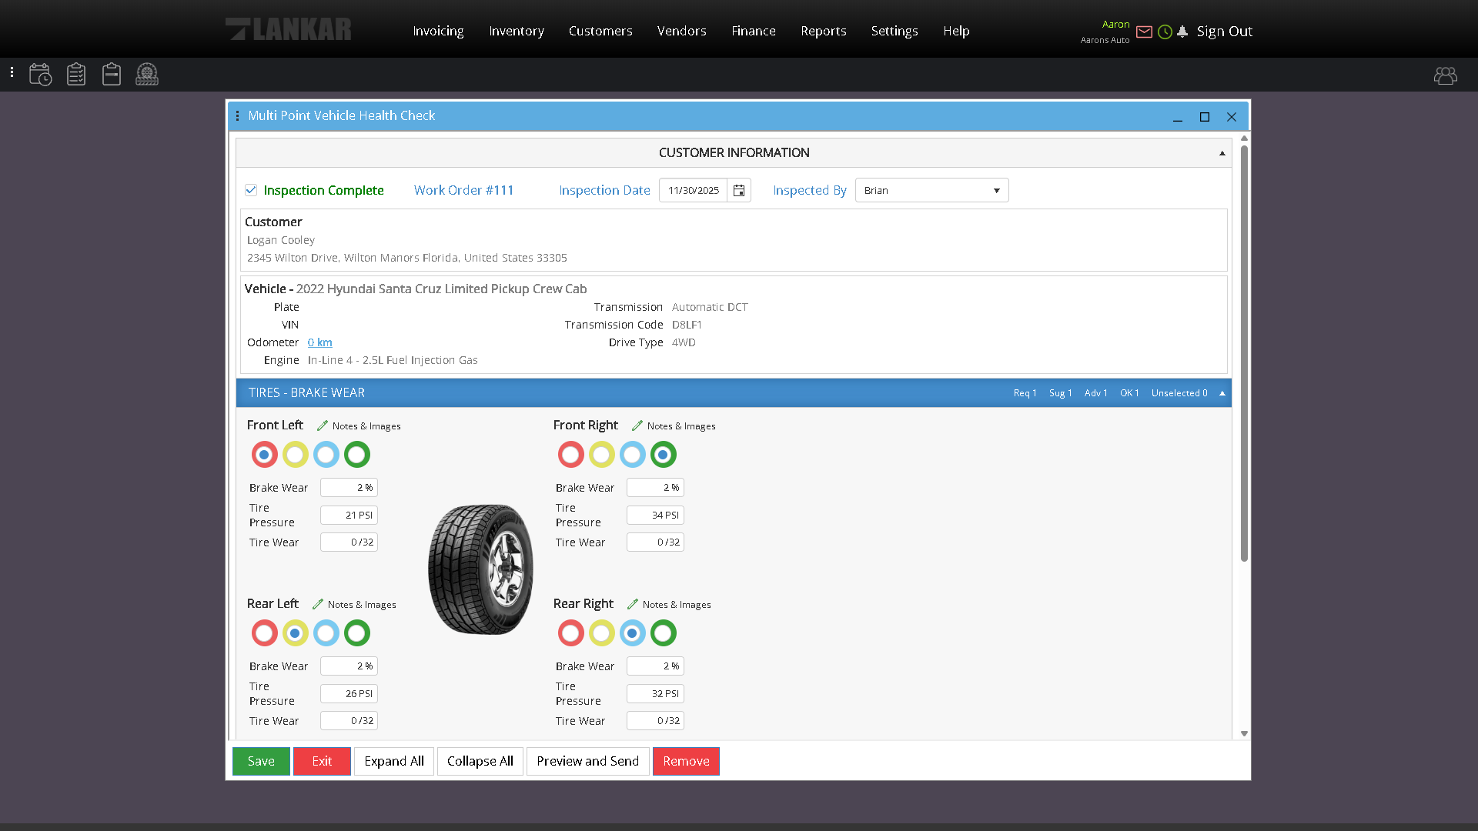Open the mail envelope icon near Aaron
Viewport: 1478px width, 831px height.
(1144, 32)
